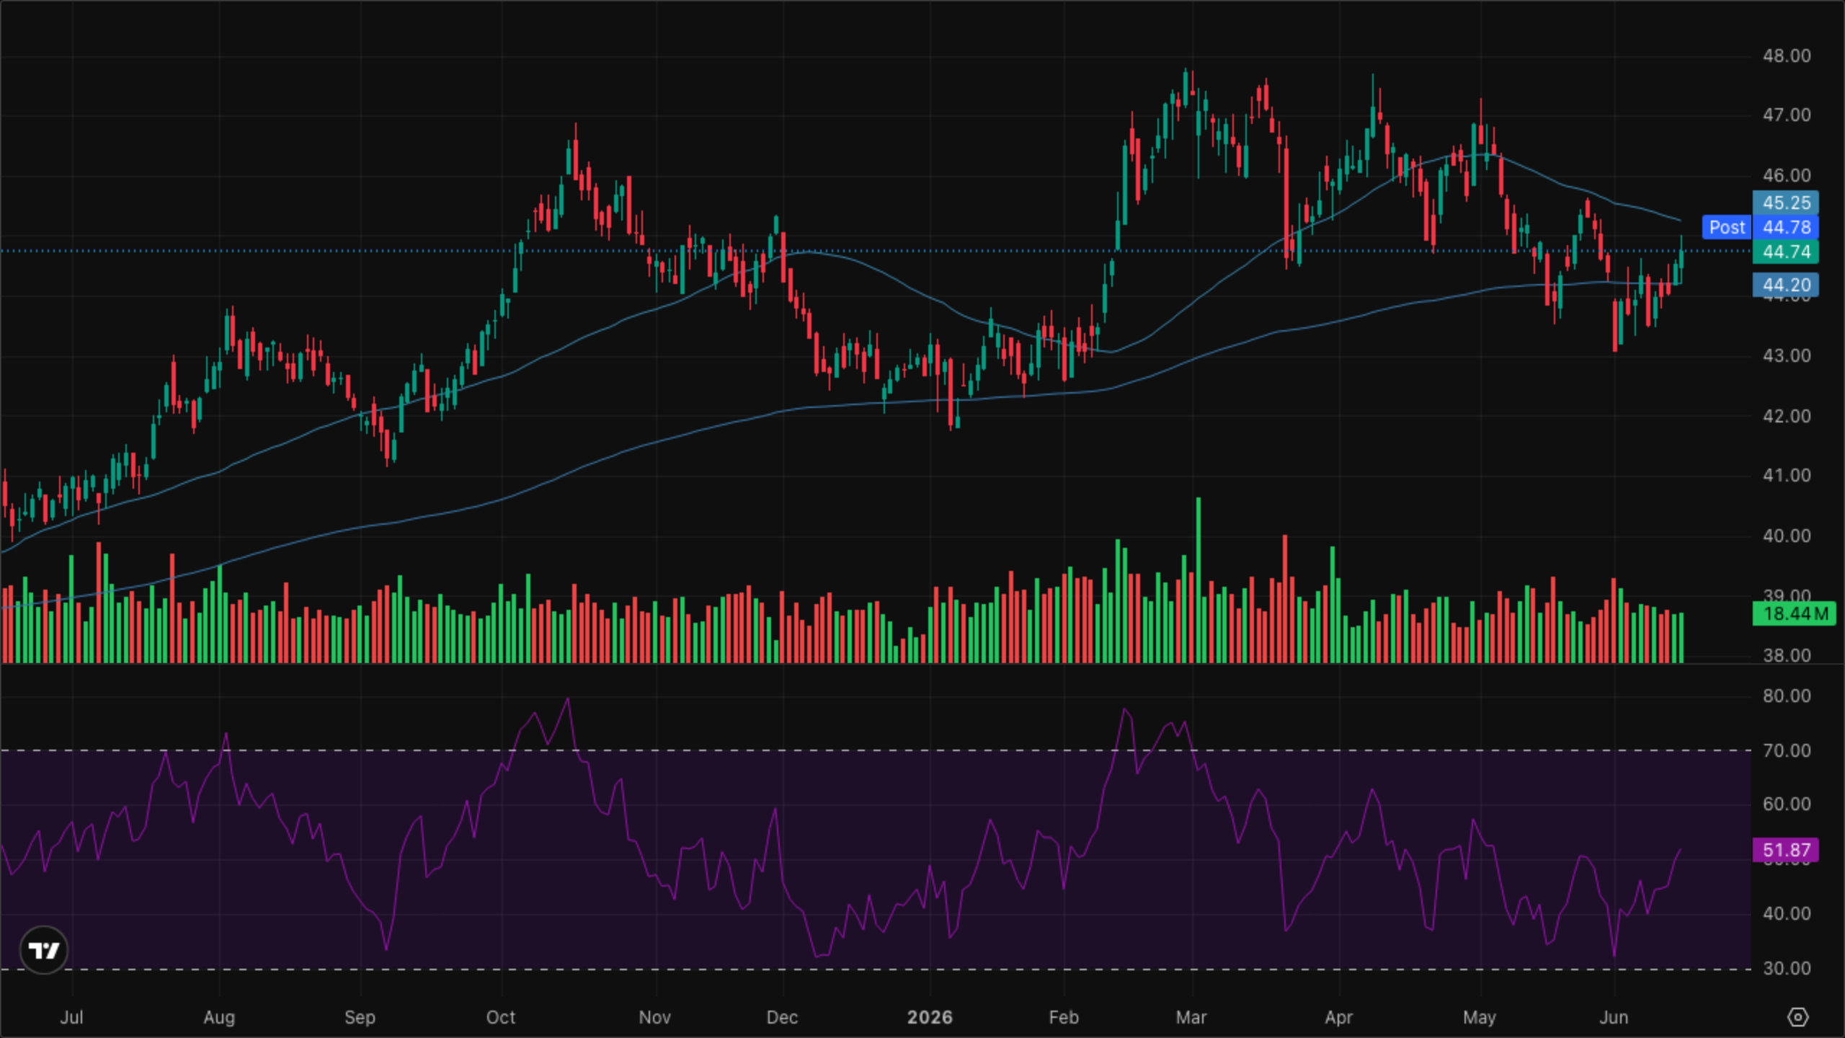Click the 48.00 price scale level
This screenshot has height=1038, width=1845.
[1787, 56]
